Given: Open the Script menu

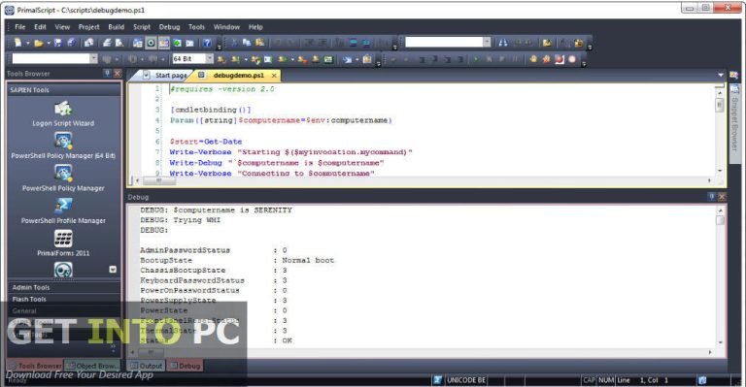Looking at the screenshot, I should click(142, 27).
